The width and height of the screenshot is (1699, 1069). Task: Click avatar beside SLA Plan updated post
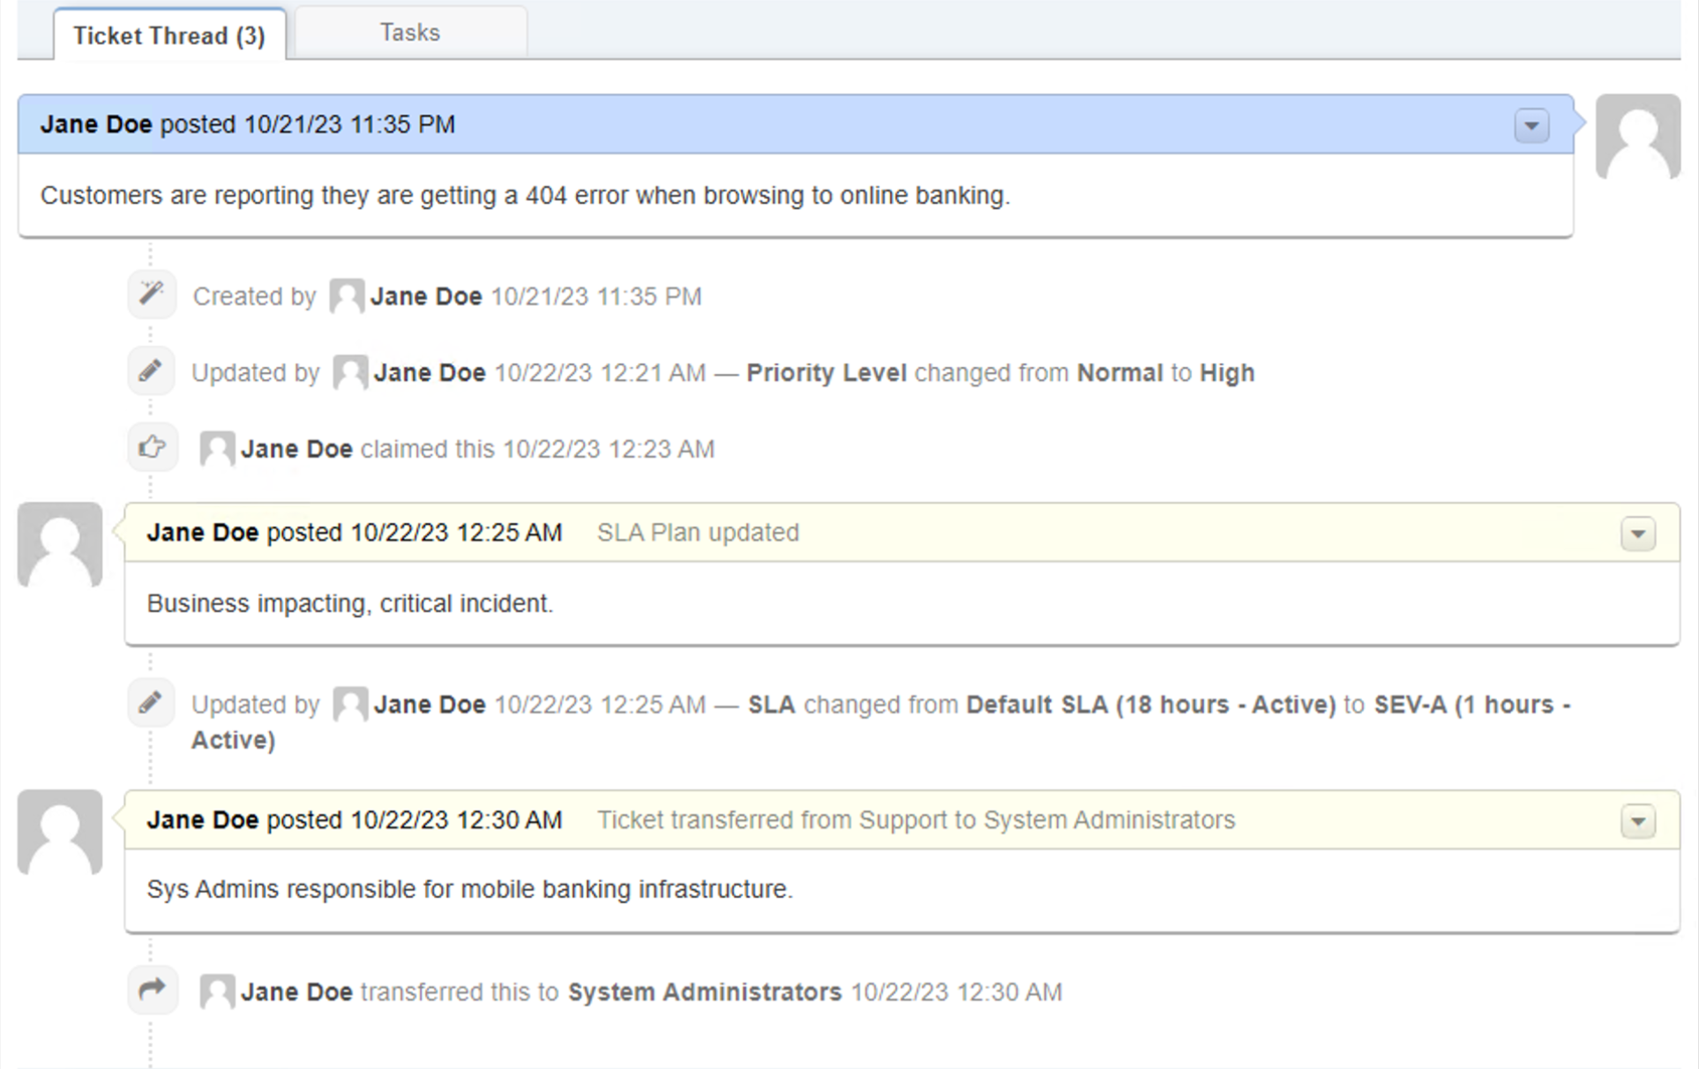coord(60,545)
